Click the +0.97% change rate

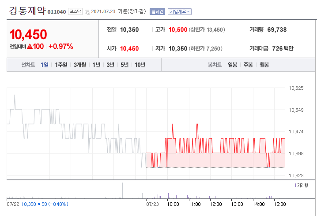point(60,47)
